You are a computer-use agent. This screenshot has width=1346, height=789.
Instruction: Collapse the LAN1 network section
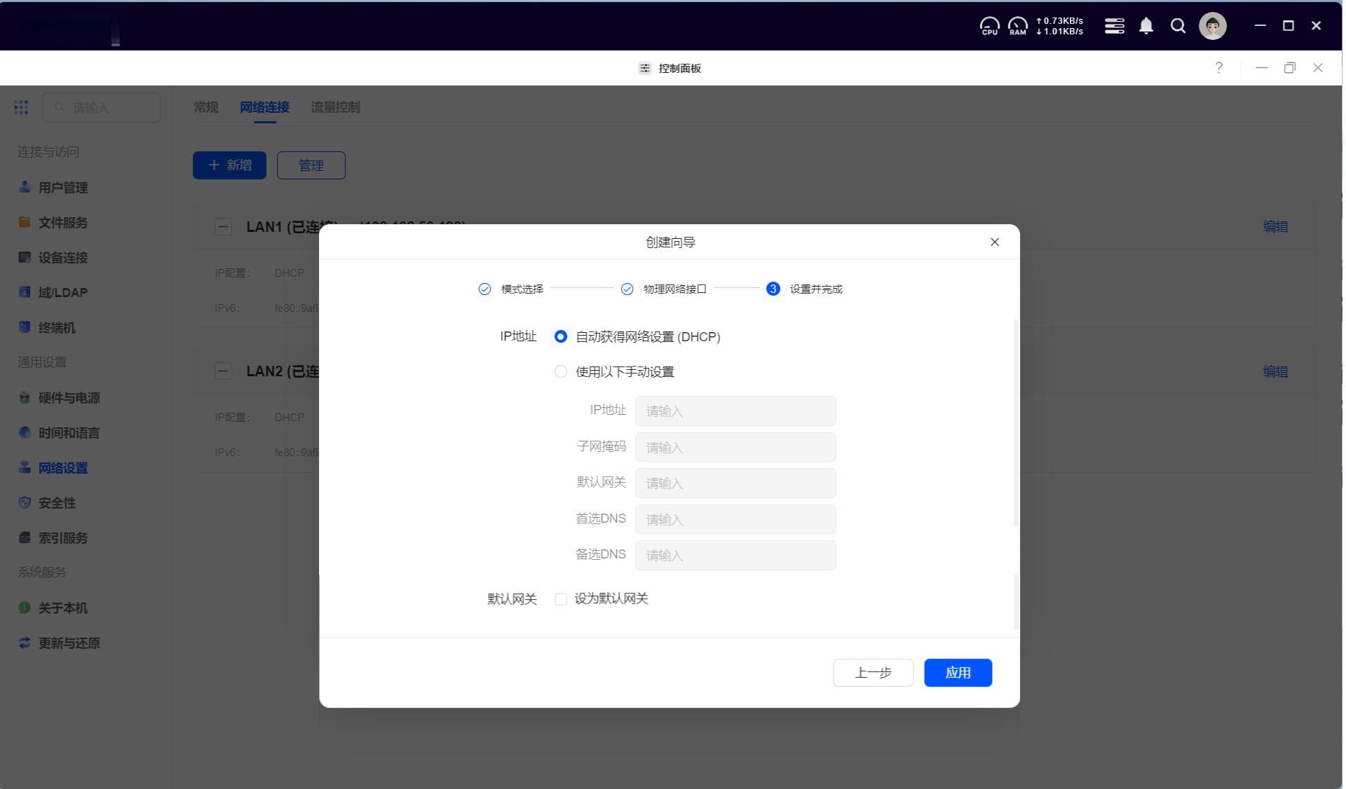(x=223, y=226)
